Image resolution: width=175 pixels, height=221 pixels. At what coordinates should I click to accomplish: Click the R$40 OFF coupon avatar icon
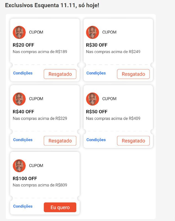pyautogui.click(x=19, y=99)
